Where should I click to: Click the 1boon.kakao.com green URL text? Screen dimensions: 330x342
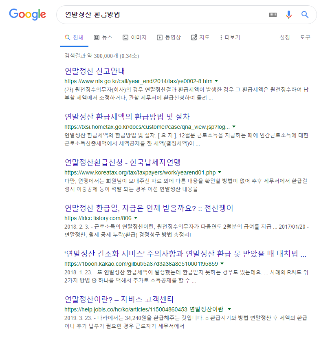click(x=141, y=264)
